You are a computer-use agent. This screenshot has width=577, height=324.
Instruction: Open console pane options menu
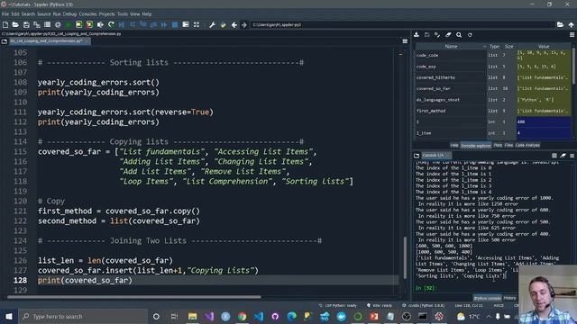572,156
